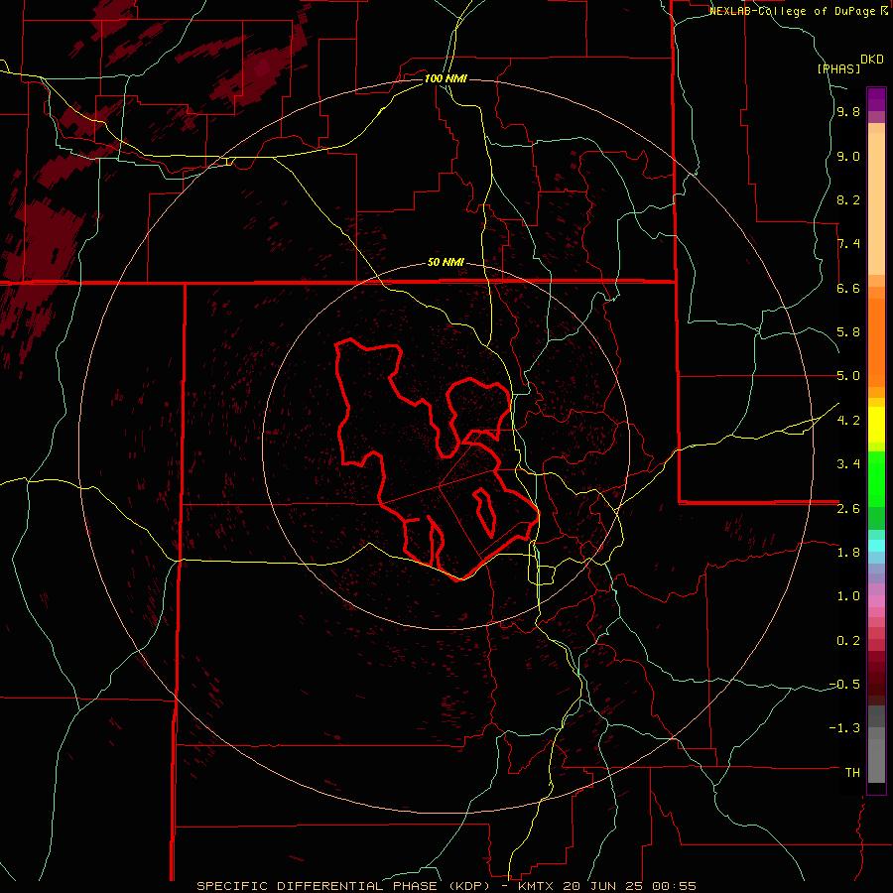Click the [PHAS] legend heading

coord(838,68)
